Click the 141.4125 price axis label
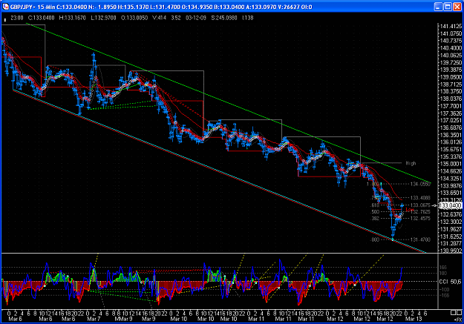This screenshot has width=464, height=324. (x=451, y=26)
